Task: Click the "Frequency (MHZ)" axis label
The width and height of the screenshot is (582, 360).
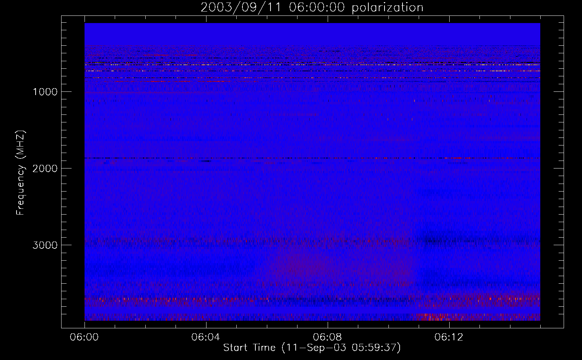Action: 21,173
